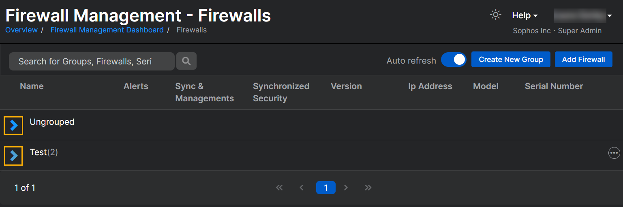Go to the previous page arrow
623x207 pixels.
[302, 188]
